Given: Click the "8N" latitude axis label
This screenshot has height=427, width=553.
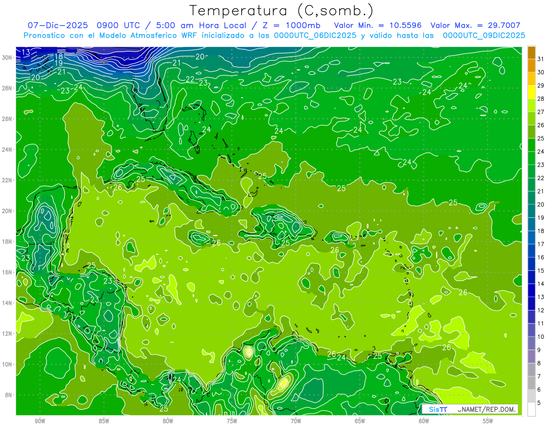Looking at the screenshot, I should (x=9, y=395).
